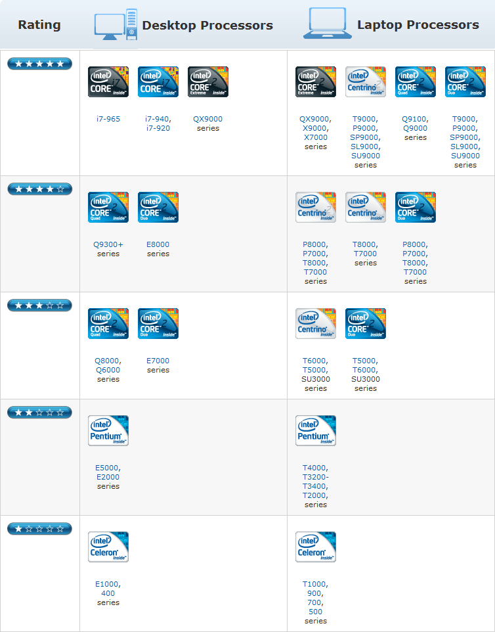Click the Core 2 Duo badge above E8000
The width and height of the screenshot is (495, 632).
click(158, 207)
